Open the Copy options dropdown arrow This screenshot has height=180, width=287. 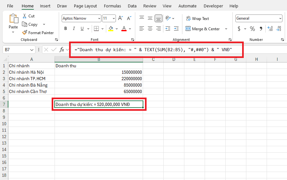click(x=44, y=24)
